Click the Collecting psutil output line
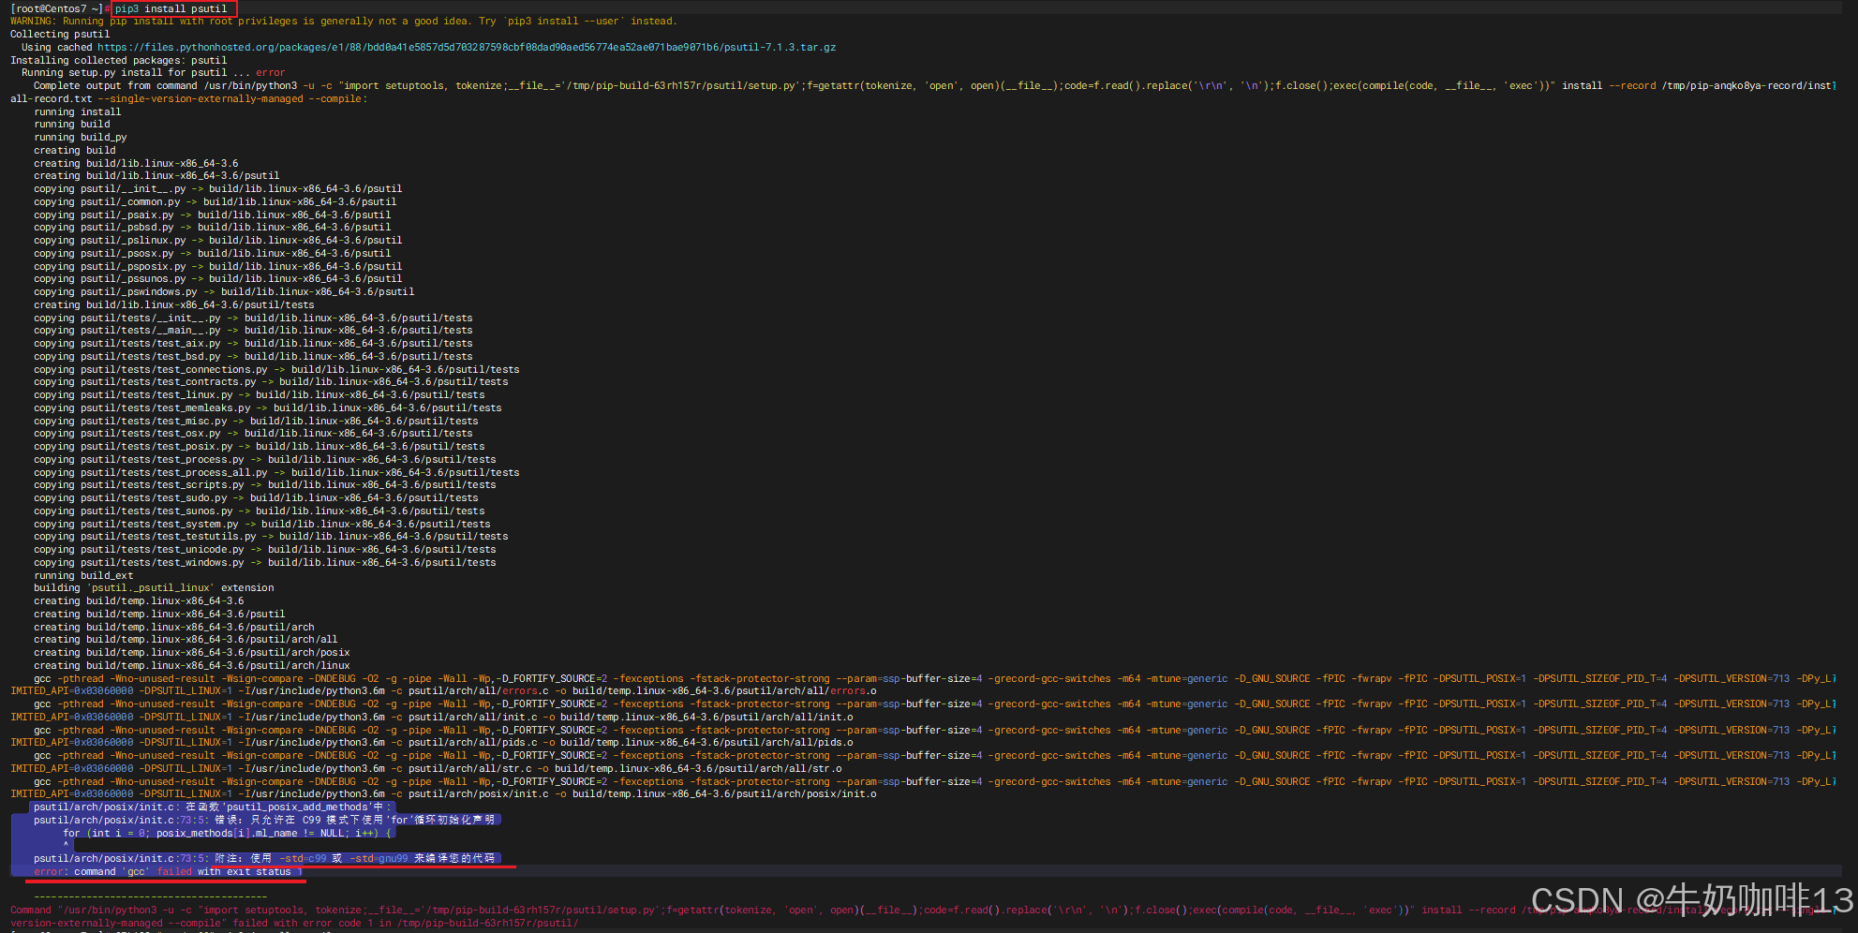 tap(59, 33)
